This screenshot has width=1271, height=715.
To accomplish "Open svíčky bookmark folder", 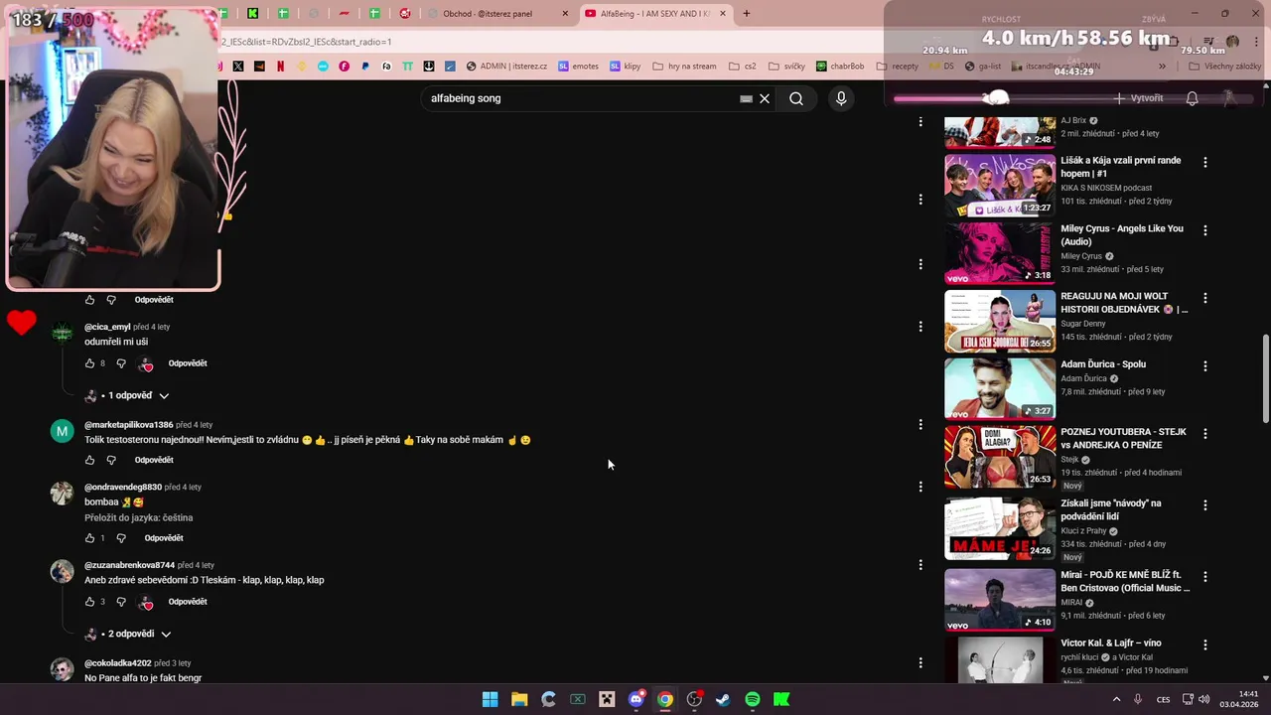I will point(786,67).
